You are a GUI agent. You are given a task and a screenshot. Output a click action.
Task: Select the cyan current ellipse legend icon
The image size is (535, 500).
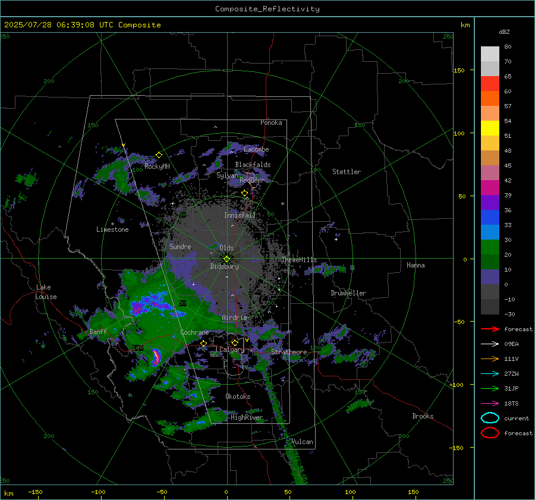coord(490,418)
